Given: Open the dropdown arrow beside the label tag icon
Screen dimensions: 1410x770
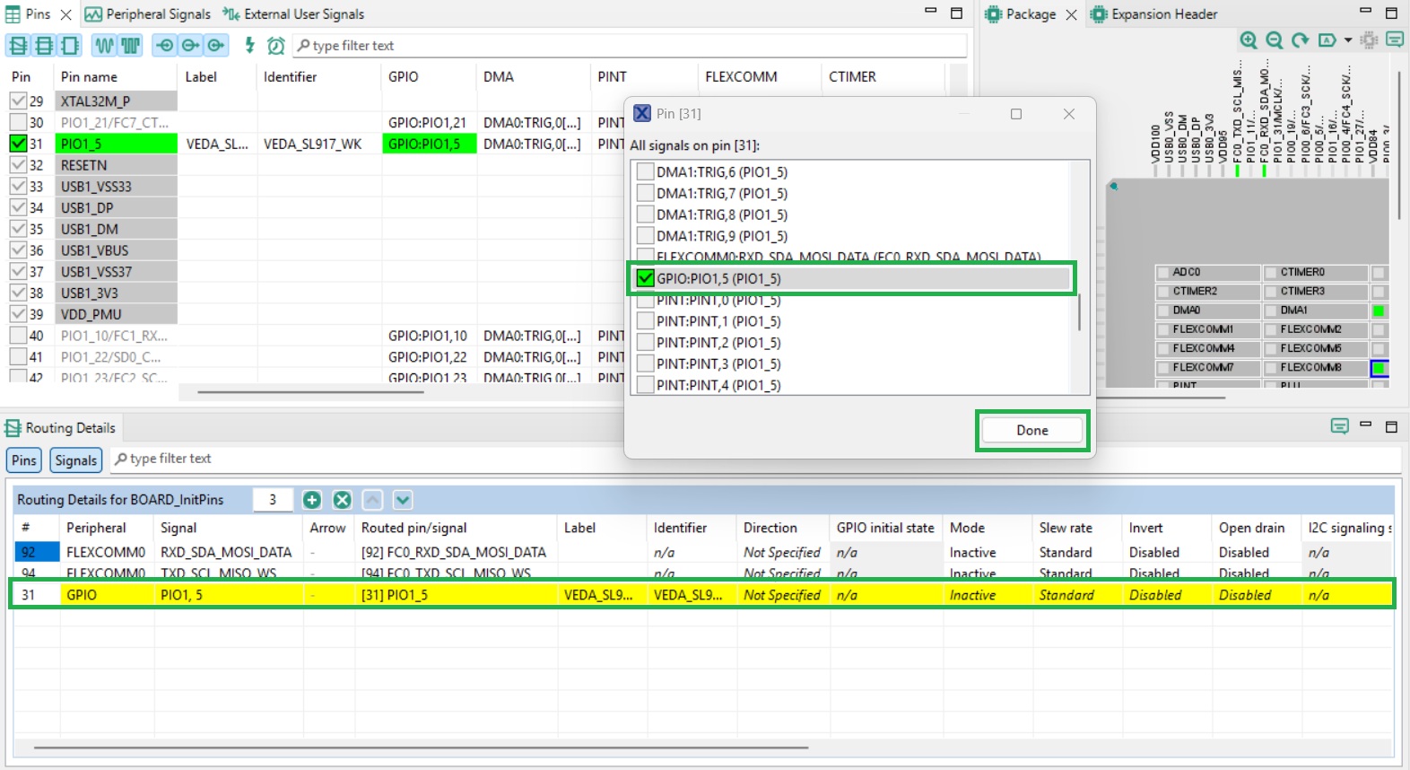Looking at the screenshot, I should [1348, 40].
